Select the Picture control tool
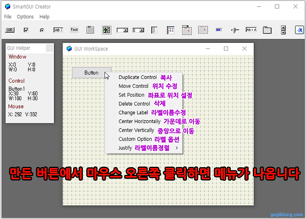306x219 pixels. pyautogui.click(x=107, y=30)
